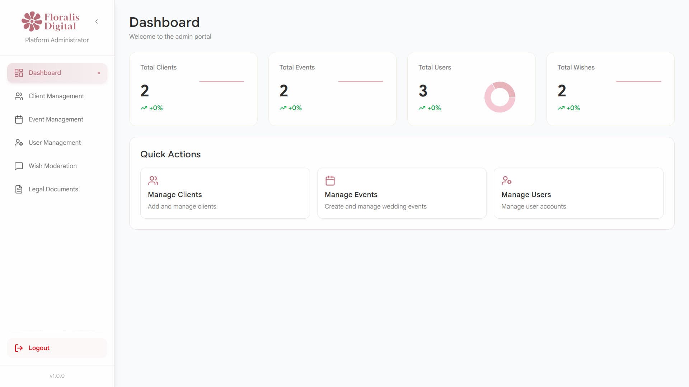Open Client Management page

[x=57, y=96]
